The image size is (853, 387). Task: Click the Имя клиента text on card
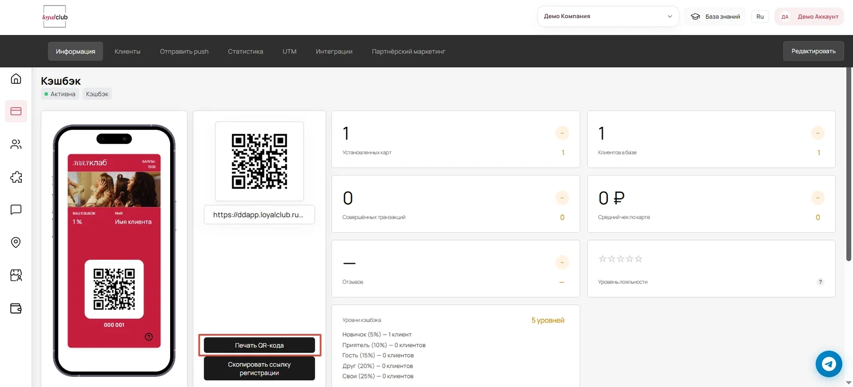[x=133, y=222]
